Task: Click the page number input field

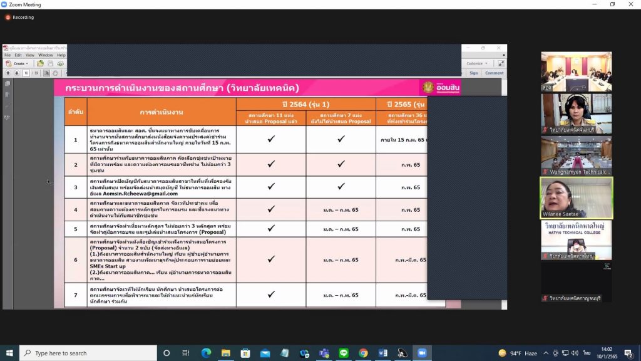Action: click(x=26, y=73)
